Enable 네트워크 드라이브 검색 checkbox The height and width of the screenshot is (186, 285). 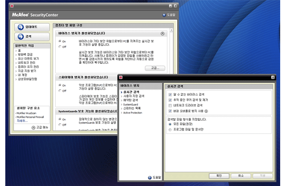coord(170,105)
